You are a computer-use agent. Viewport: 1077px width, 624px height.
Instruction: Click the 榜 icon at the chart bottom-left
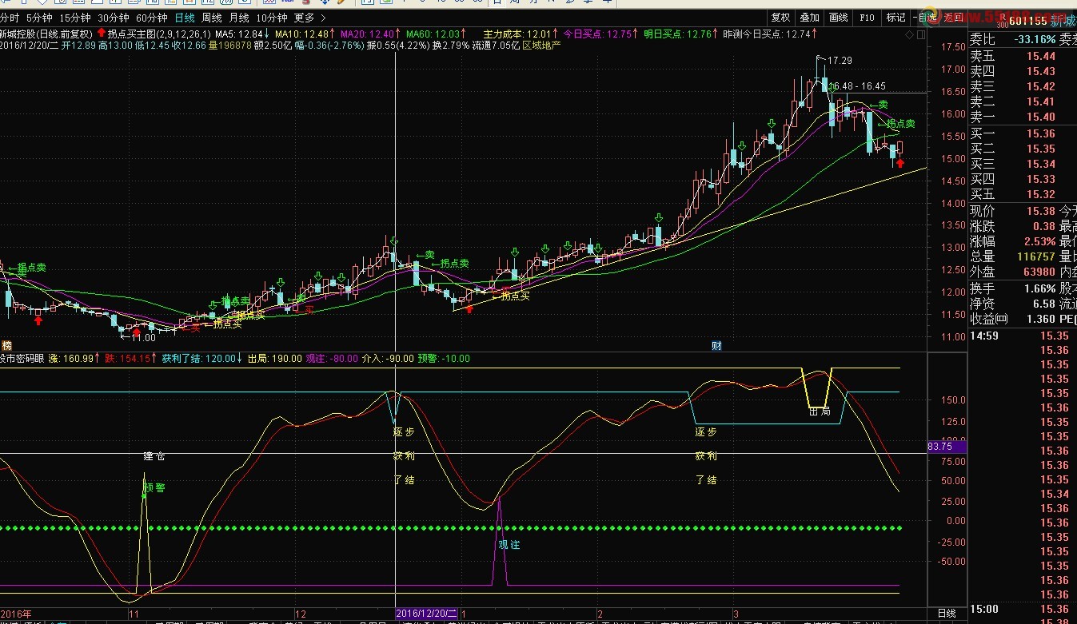6,345
